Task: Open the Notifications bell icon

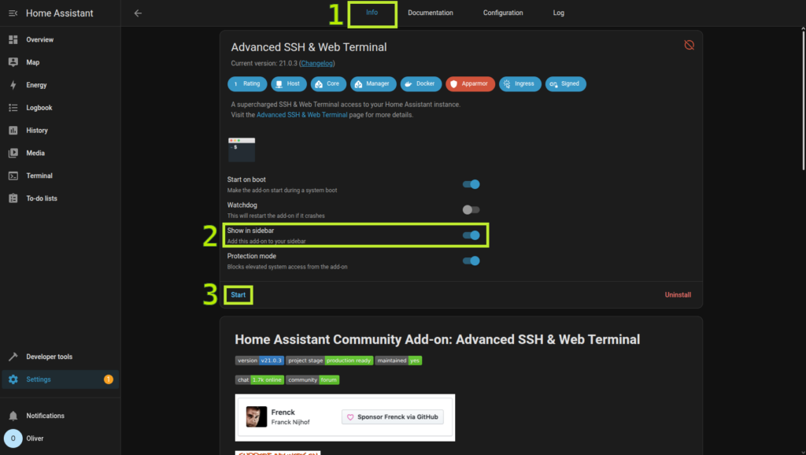Action: [x=13, y=416]
